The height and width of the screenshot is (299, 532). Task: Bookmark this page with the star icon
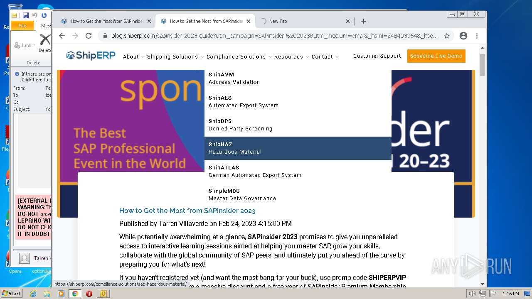pos(447,36)
